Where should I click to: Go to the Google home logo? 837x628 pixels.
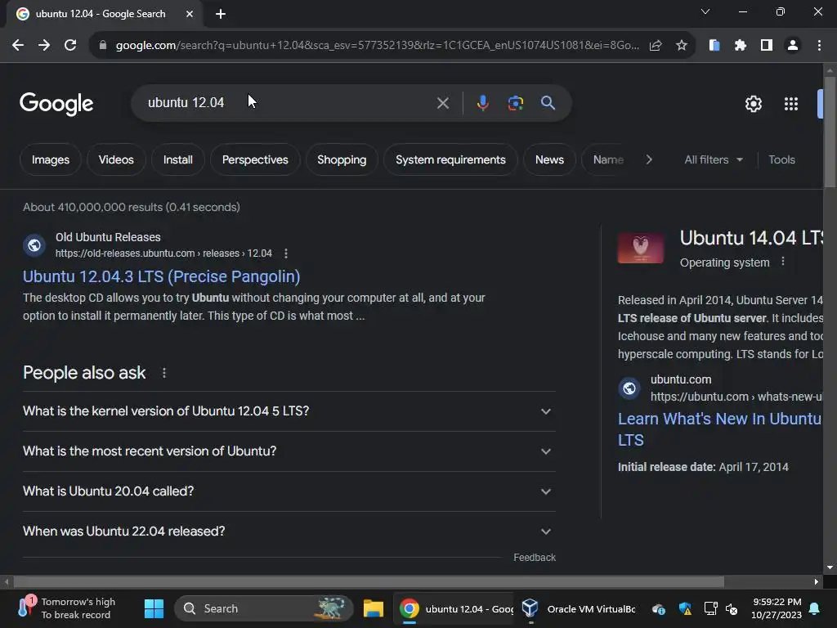coord(56,103)
